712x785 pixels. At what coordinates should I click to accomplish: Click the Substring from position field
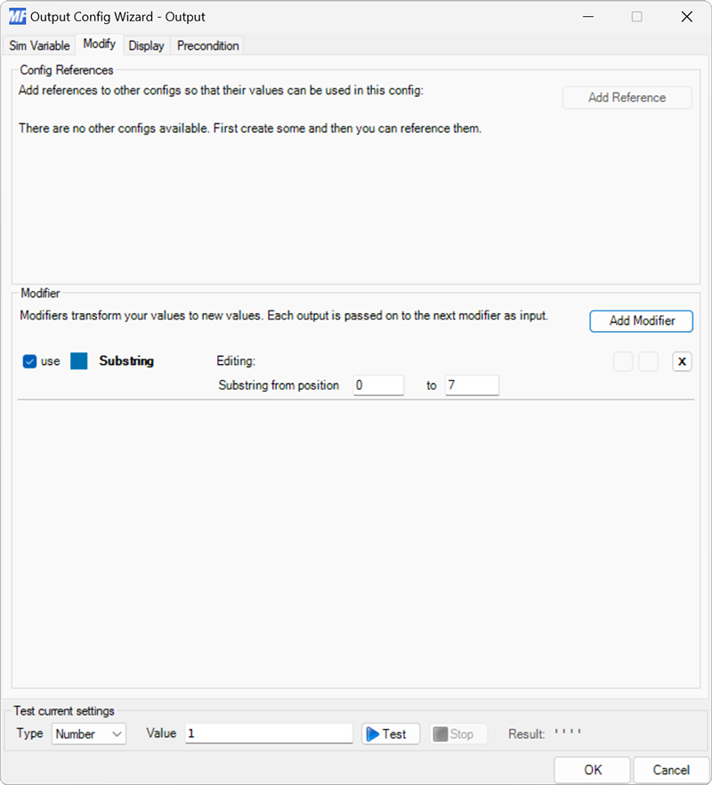377,385
